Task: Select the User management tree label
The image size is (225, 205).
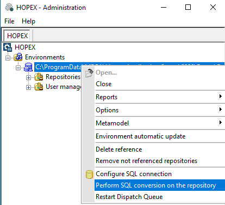Action: [x=63, y=87]
